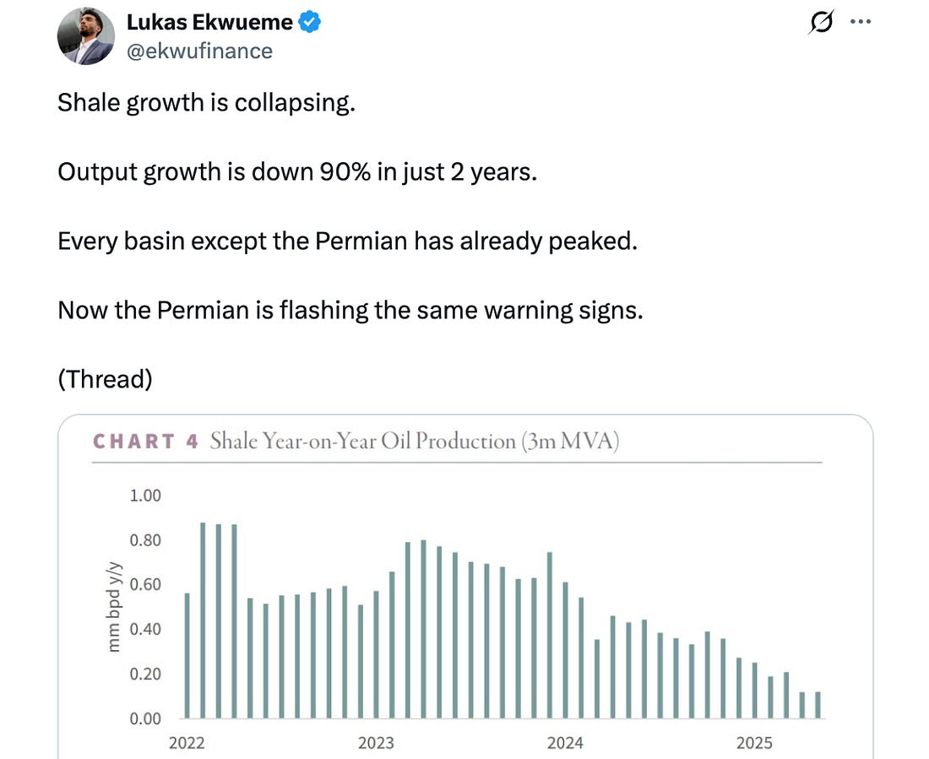Click the "Output growth is down 90%" sentence
The height and width of the screenshot is (759, 929).
click(x=296, y=172)
